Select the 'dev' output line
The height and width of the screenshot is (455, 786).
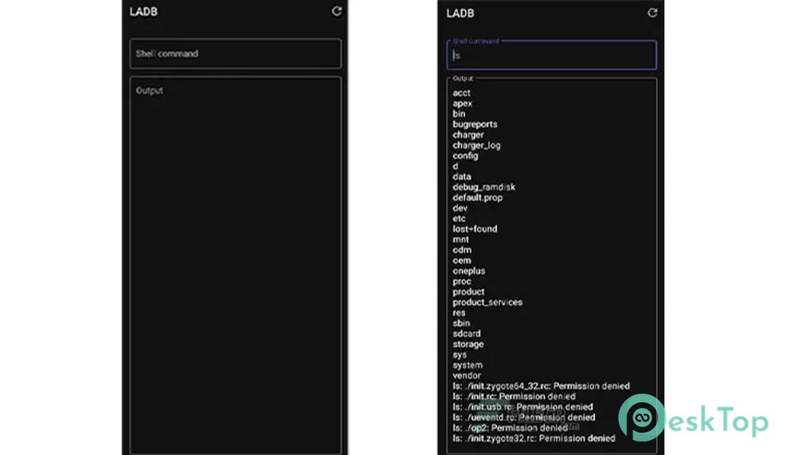tap(460, 208)
